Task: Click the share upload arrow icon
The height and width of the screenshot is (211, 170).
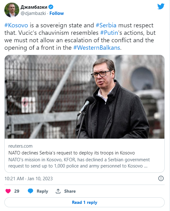Action: click(58, 191)
